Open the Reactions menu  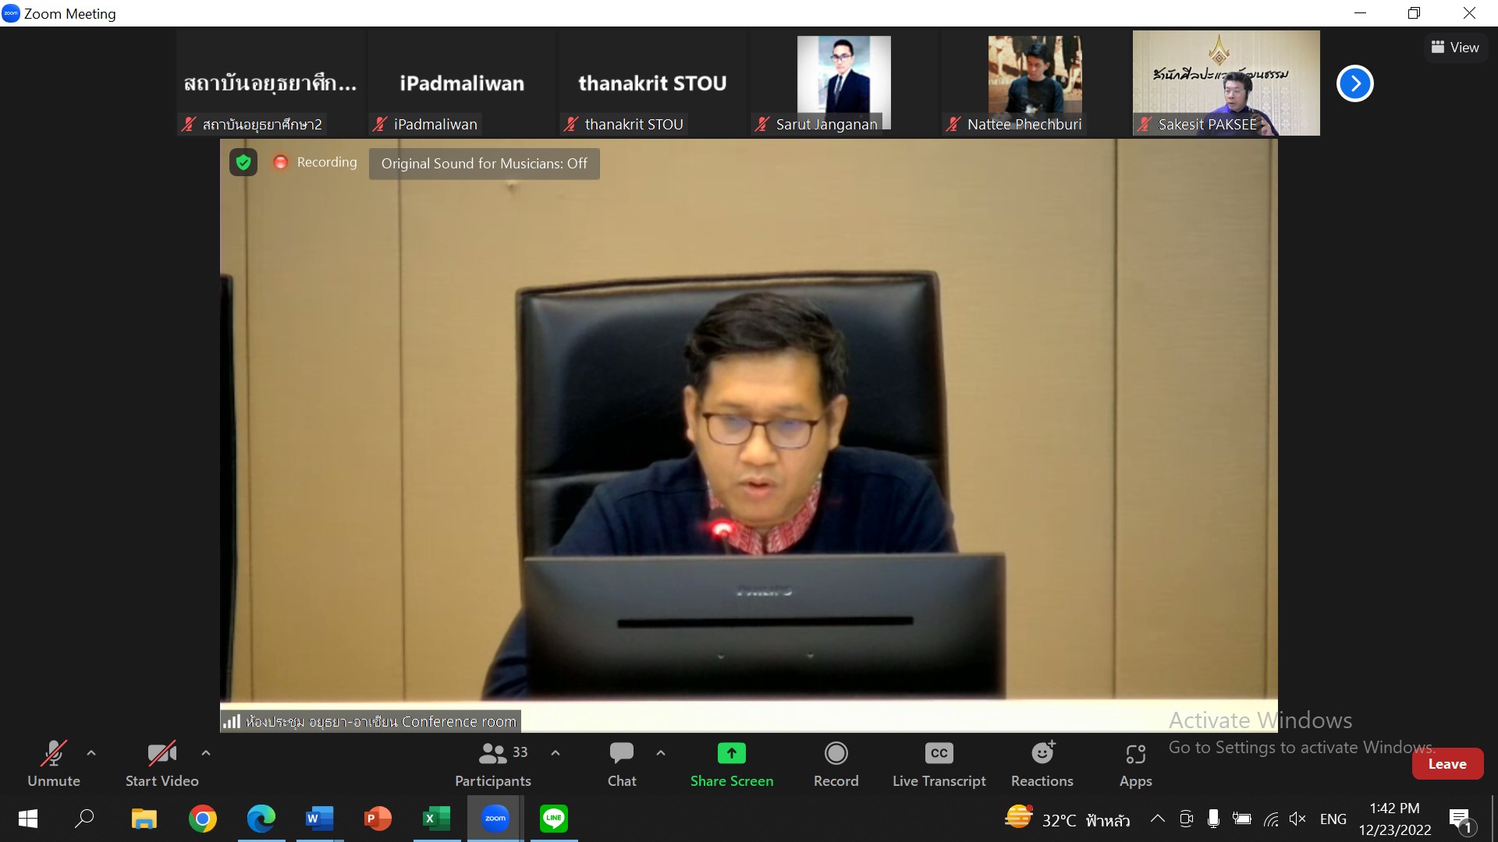click(x=1042, y=764)
